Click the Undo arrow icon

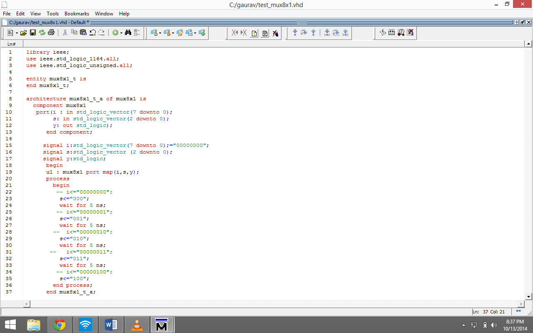[x=92, y=32]
